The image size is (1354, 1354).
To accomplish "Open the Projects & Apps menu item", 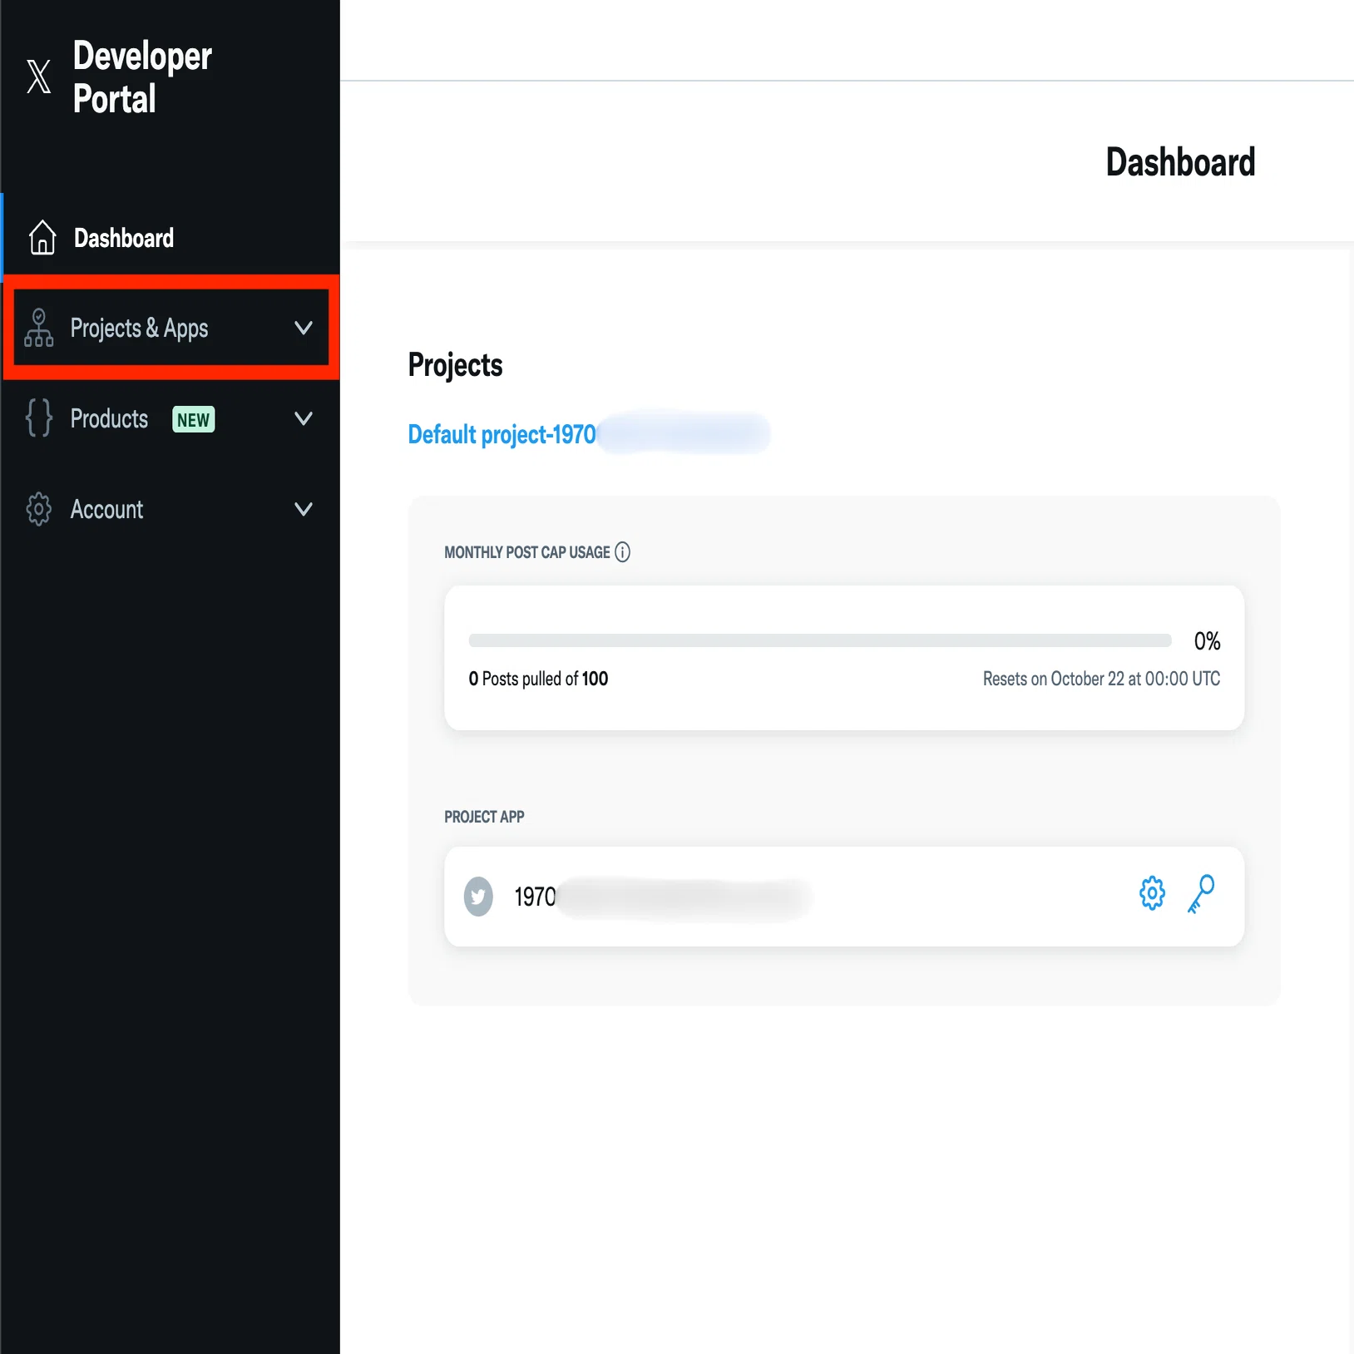I will click(x=170, y=328).
